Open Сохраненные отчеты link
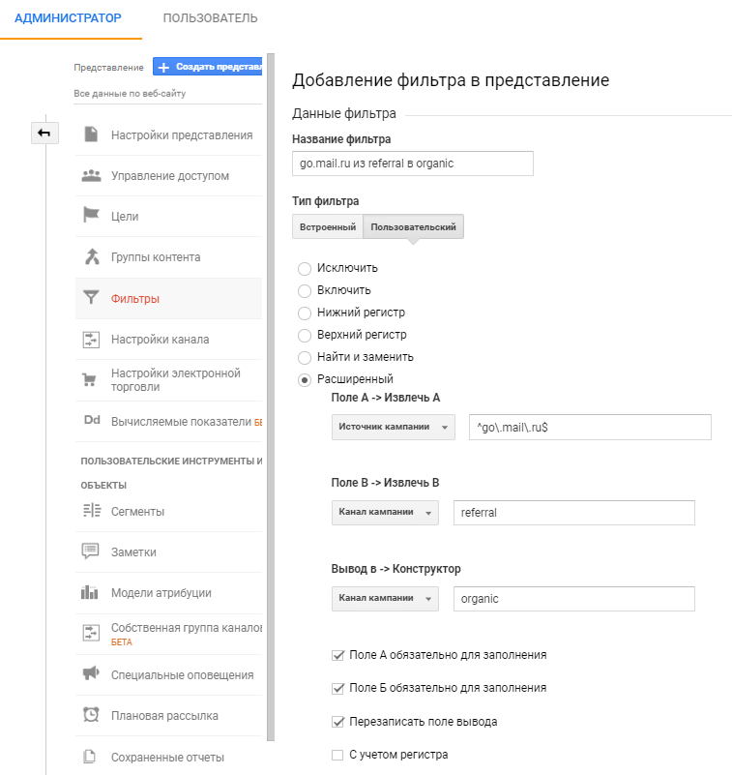This screenshot has height=775, width=732. tap(168, 757)
